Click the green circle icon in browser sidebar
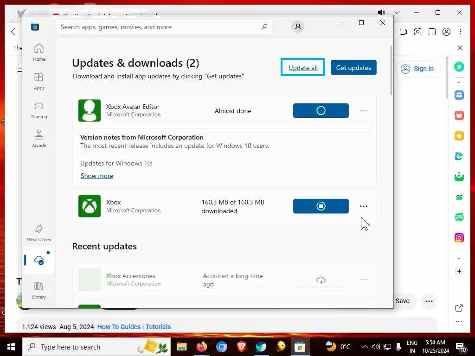Viewport: 475px width, 356px height. coord(459,67)
